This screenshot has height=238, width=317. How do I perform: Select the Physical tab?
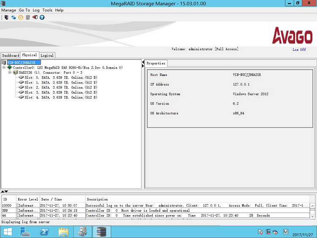[30, 55]
